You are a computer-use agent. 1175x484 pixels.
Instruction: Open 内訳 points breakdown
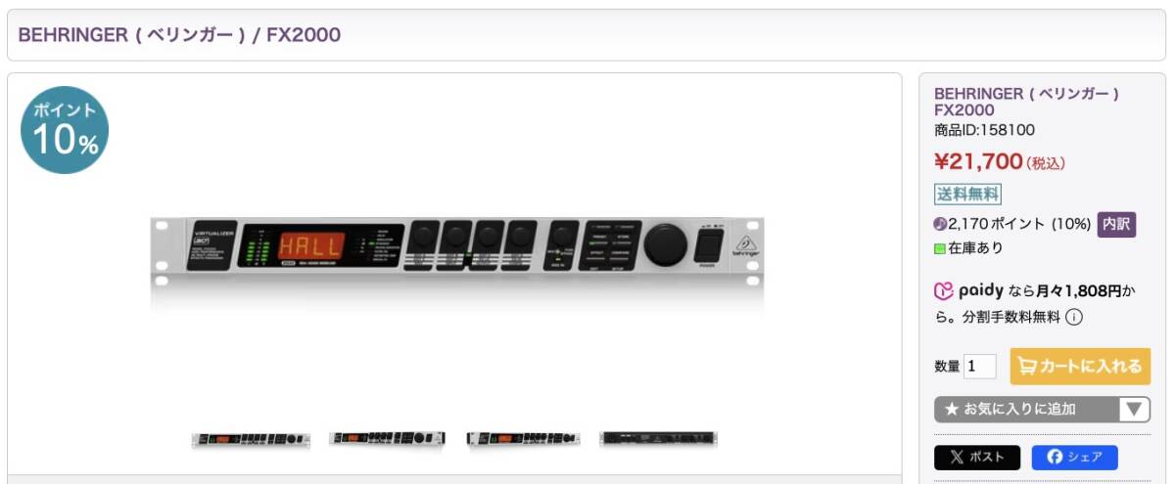tap(1116, 224)
